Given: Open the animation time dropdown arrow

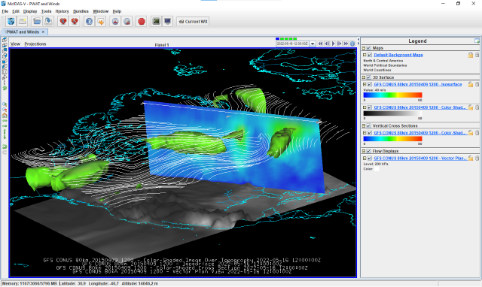Looking at the screenshot, I should point(313,44).
